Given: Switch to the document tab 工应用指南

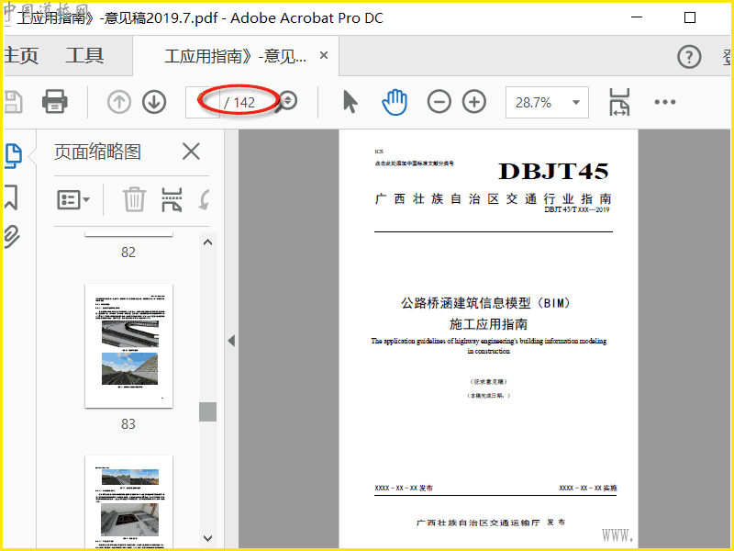Looking at the screenshot, I should tap(235, 56).
